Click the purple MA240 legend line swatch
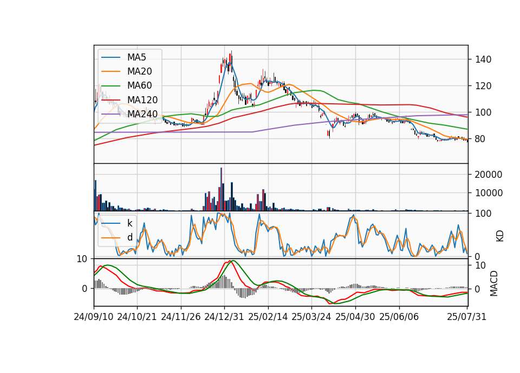Image resolution: width=520 pixels, height=373 pixels. [x=110, y=114]
